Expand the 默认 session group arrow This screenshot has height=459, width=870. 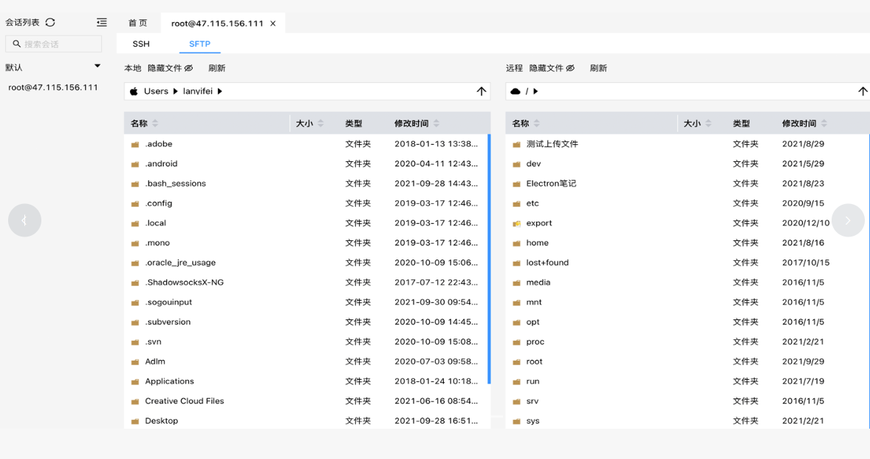coord(97,67)
